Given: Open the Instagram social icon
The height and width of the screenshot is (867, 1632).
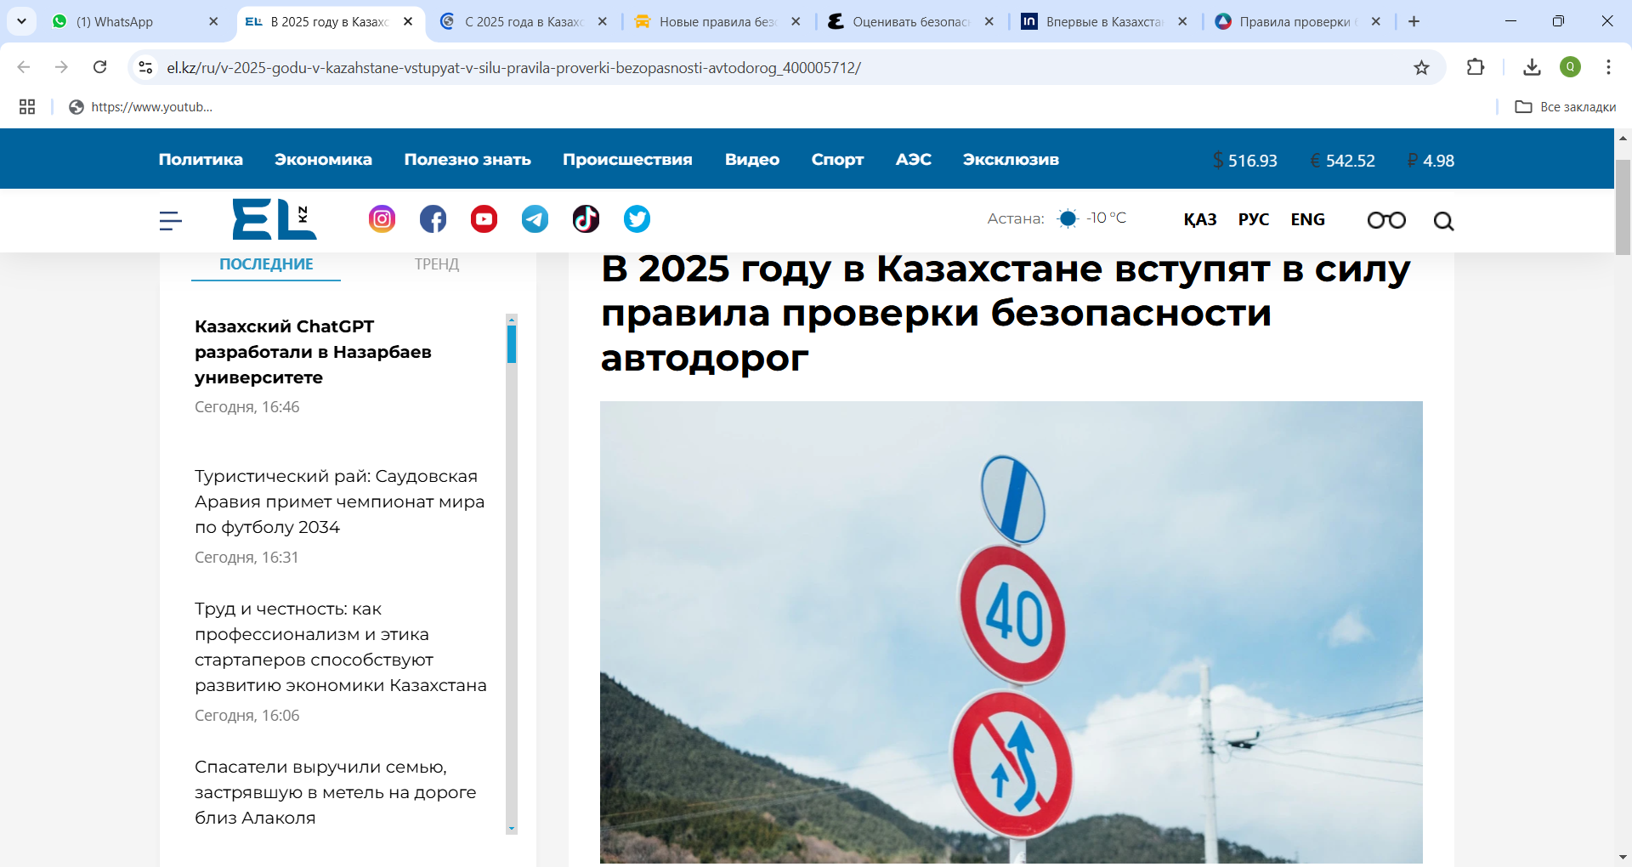Looking at the screenshot, I should coord(382,219).
